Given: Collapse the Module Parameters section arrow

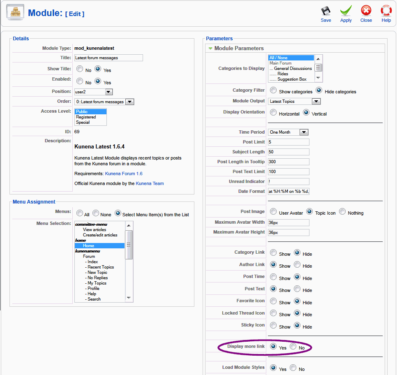Looking at the screenshot, I should point(210,49).
